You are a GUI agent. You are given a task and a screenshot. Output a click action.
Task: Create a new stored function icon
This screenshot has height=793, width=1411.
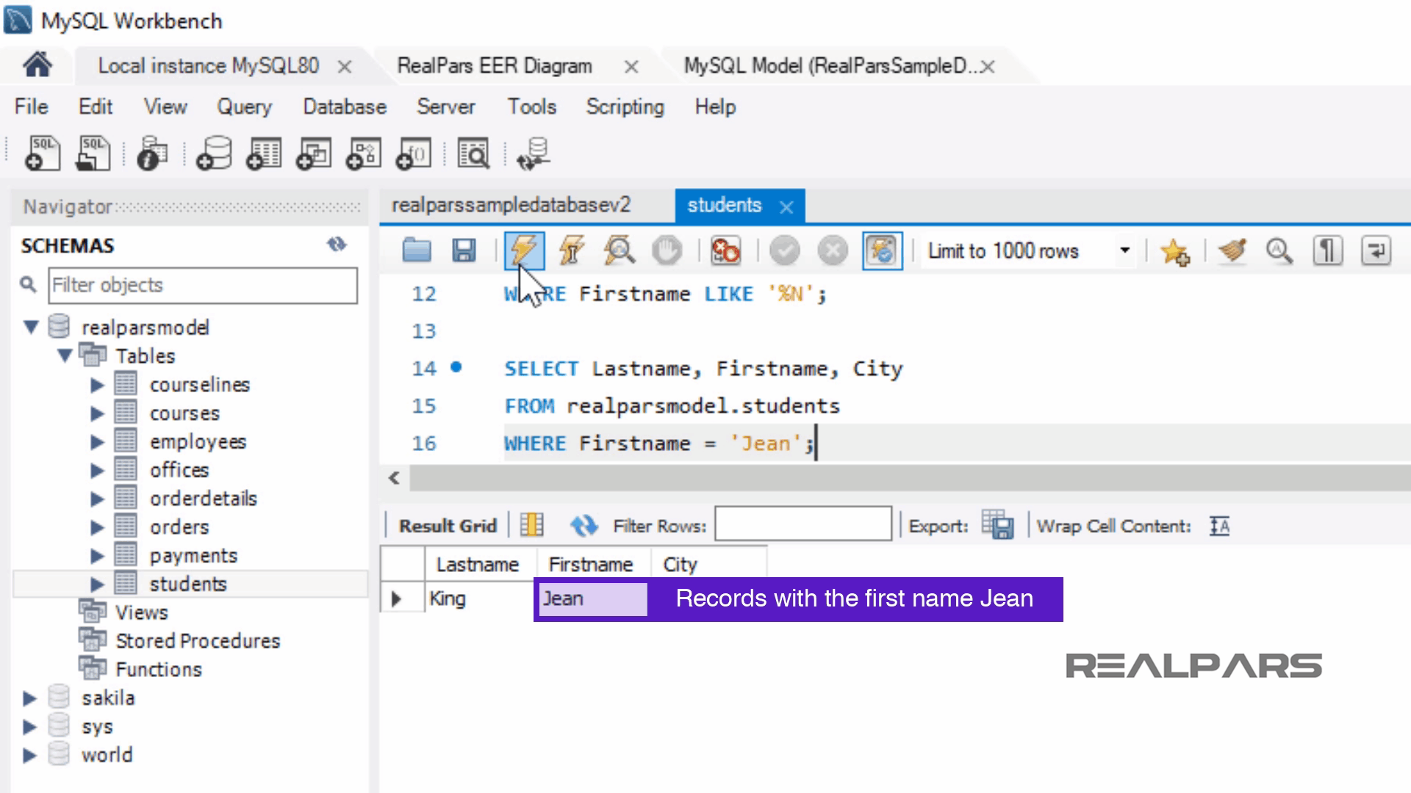tap(412, 153)
